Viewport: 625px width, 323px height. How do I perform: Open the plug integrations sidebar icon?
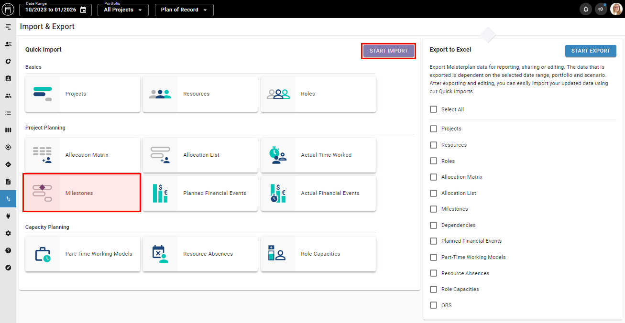tap(8, 216)
